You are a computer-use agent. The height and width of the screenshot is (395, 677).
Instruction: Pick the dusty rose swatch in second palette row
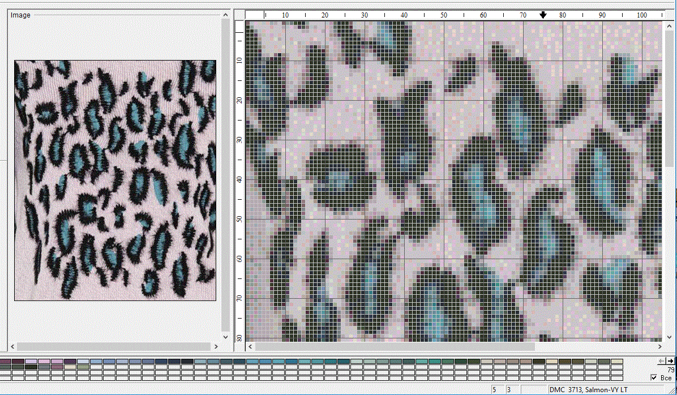[x=57, y=367]
